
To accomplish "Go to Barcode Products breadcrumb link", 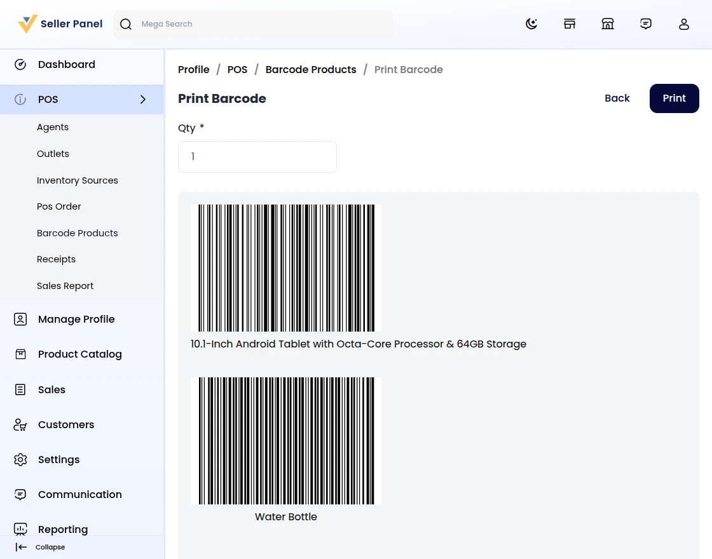I will pos(311,69).
